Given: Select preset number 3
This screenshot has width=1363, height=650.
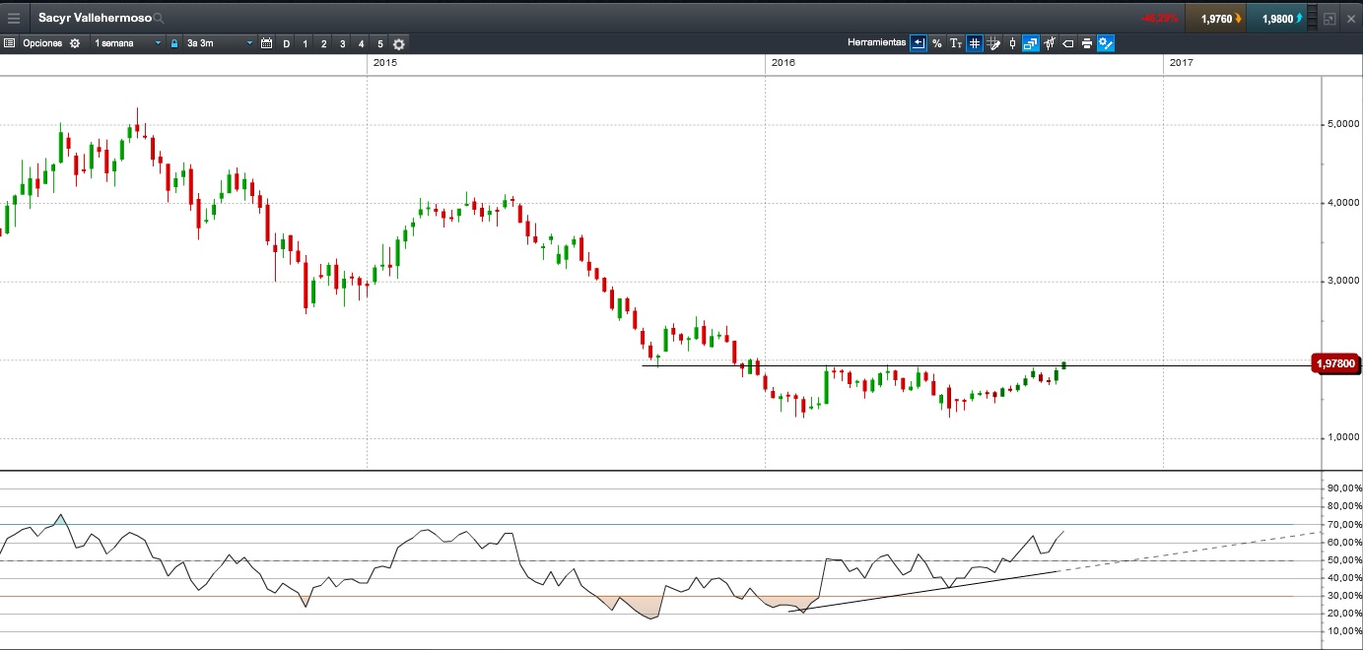Looking at the screenshot, I should (342, 43).
